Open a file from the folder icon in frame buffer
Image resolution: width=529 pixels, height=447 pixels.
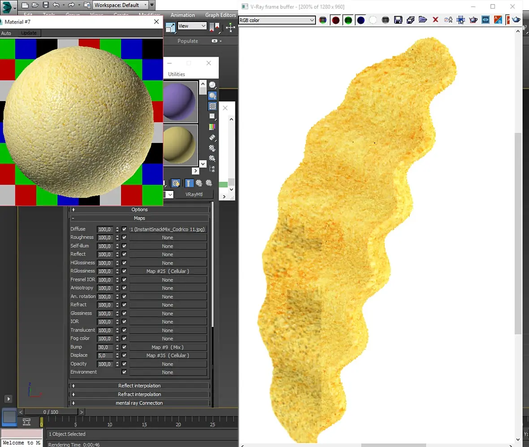(423, 20)
